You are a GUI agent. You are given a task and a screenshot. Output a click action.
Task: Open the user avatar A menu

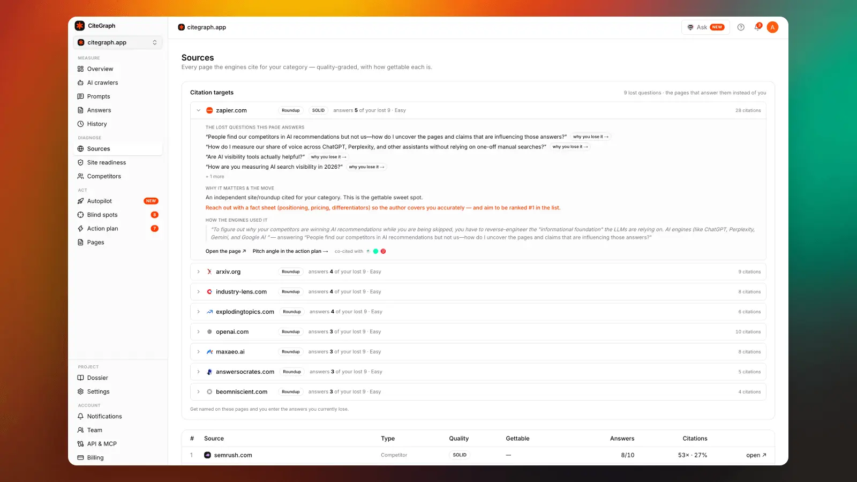(x=772, y=27)
